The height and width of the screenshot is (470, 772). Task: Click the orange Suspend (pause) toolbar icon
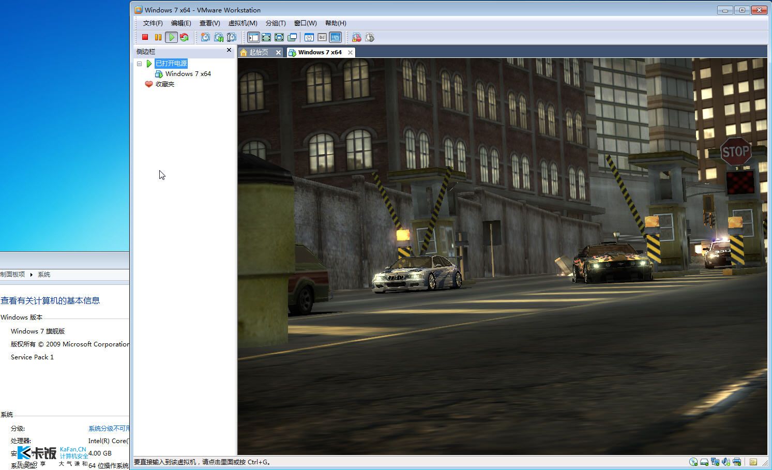point(158,37)
